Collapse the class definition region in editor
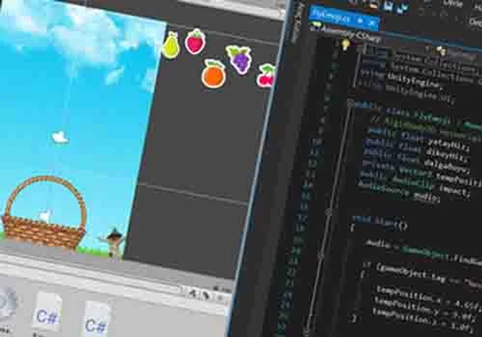 [x=351, y=104]
